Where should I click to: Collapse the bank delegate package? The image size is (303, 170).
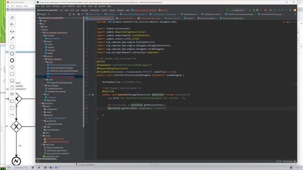click(x=45, y=62)
